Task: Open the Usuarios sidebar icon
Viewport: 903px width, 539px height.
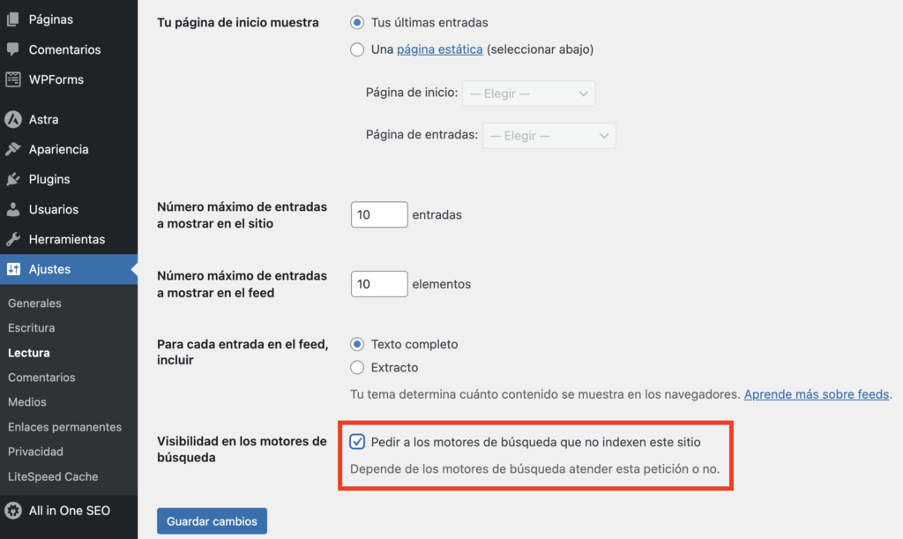Action: click(x=12, y=209)
